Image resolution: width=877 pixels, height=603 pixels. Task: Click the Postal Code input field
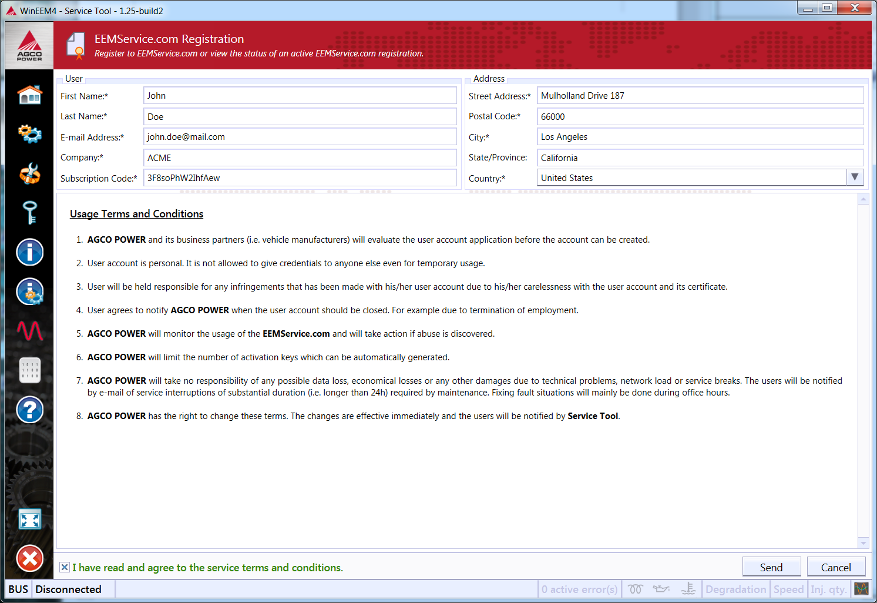click(x=700, y=116)
